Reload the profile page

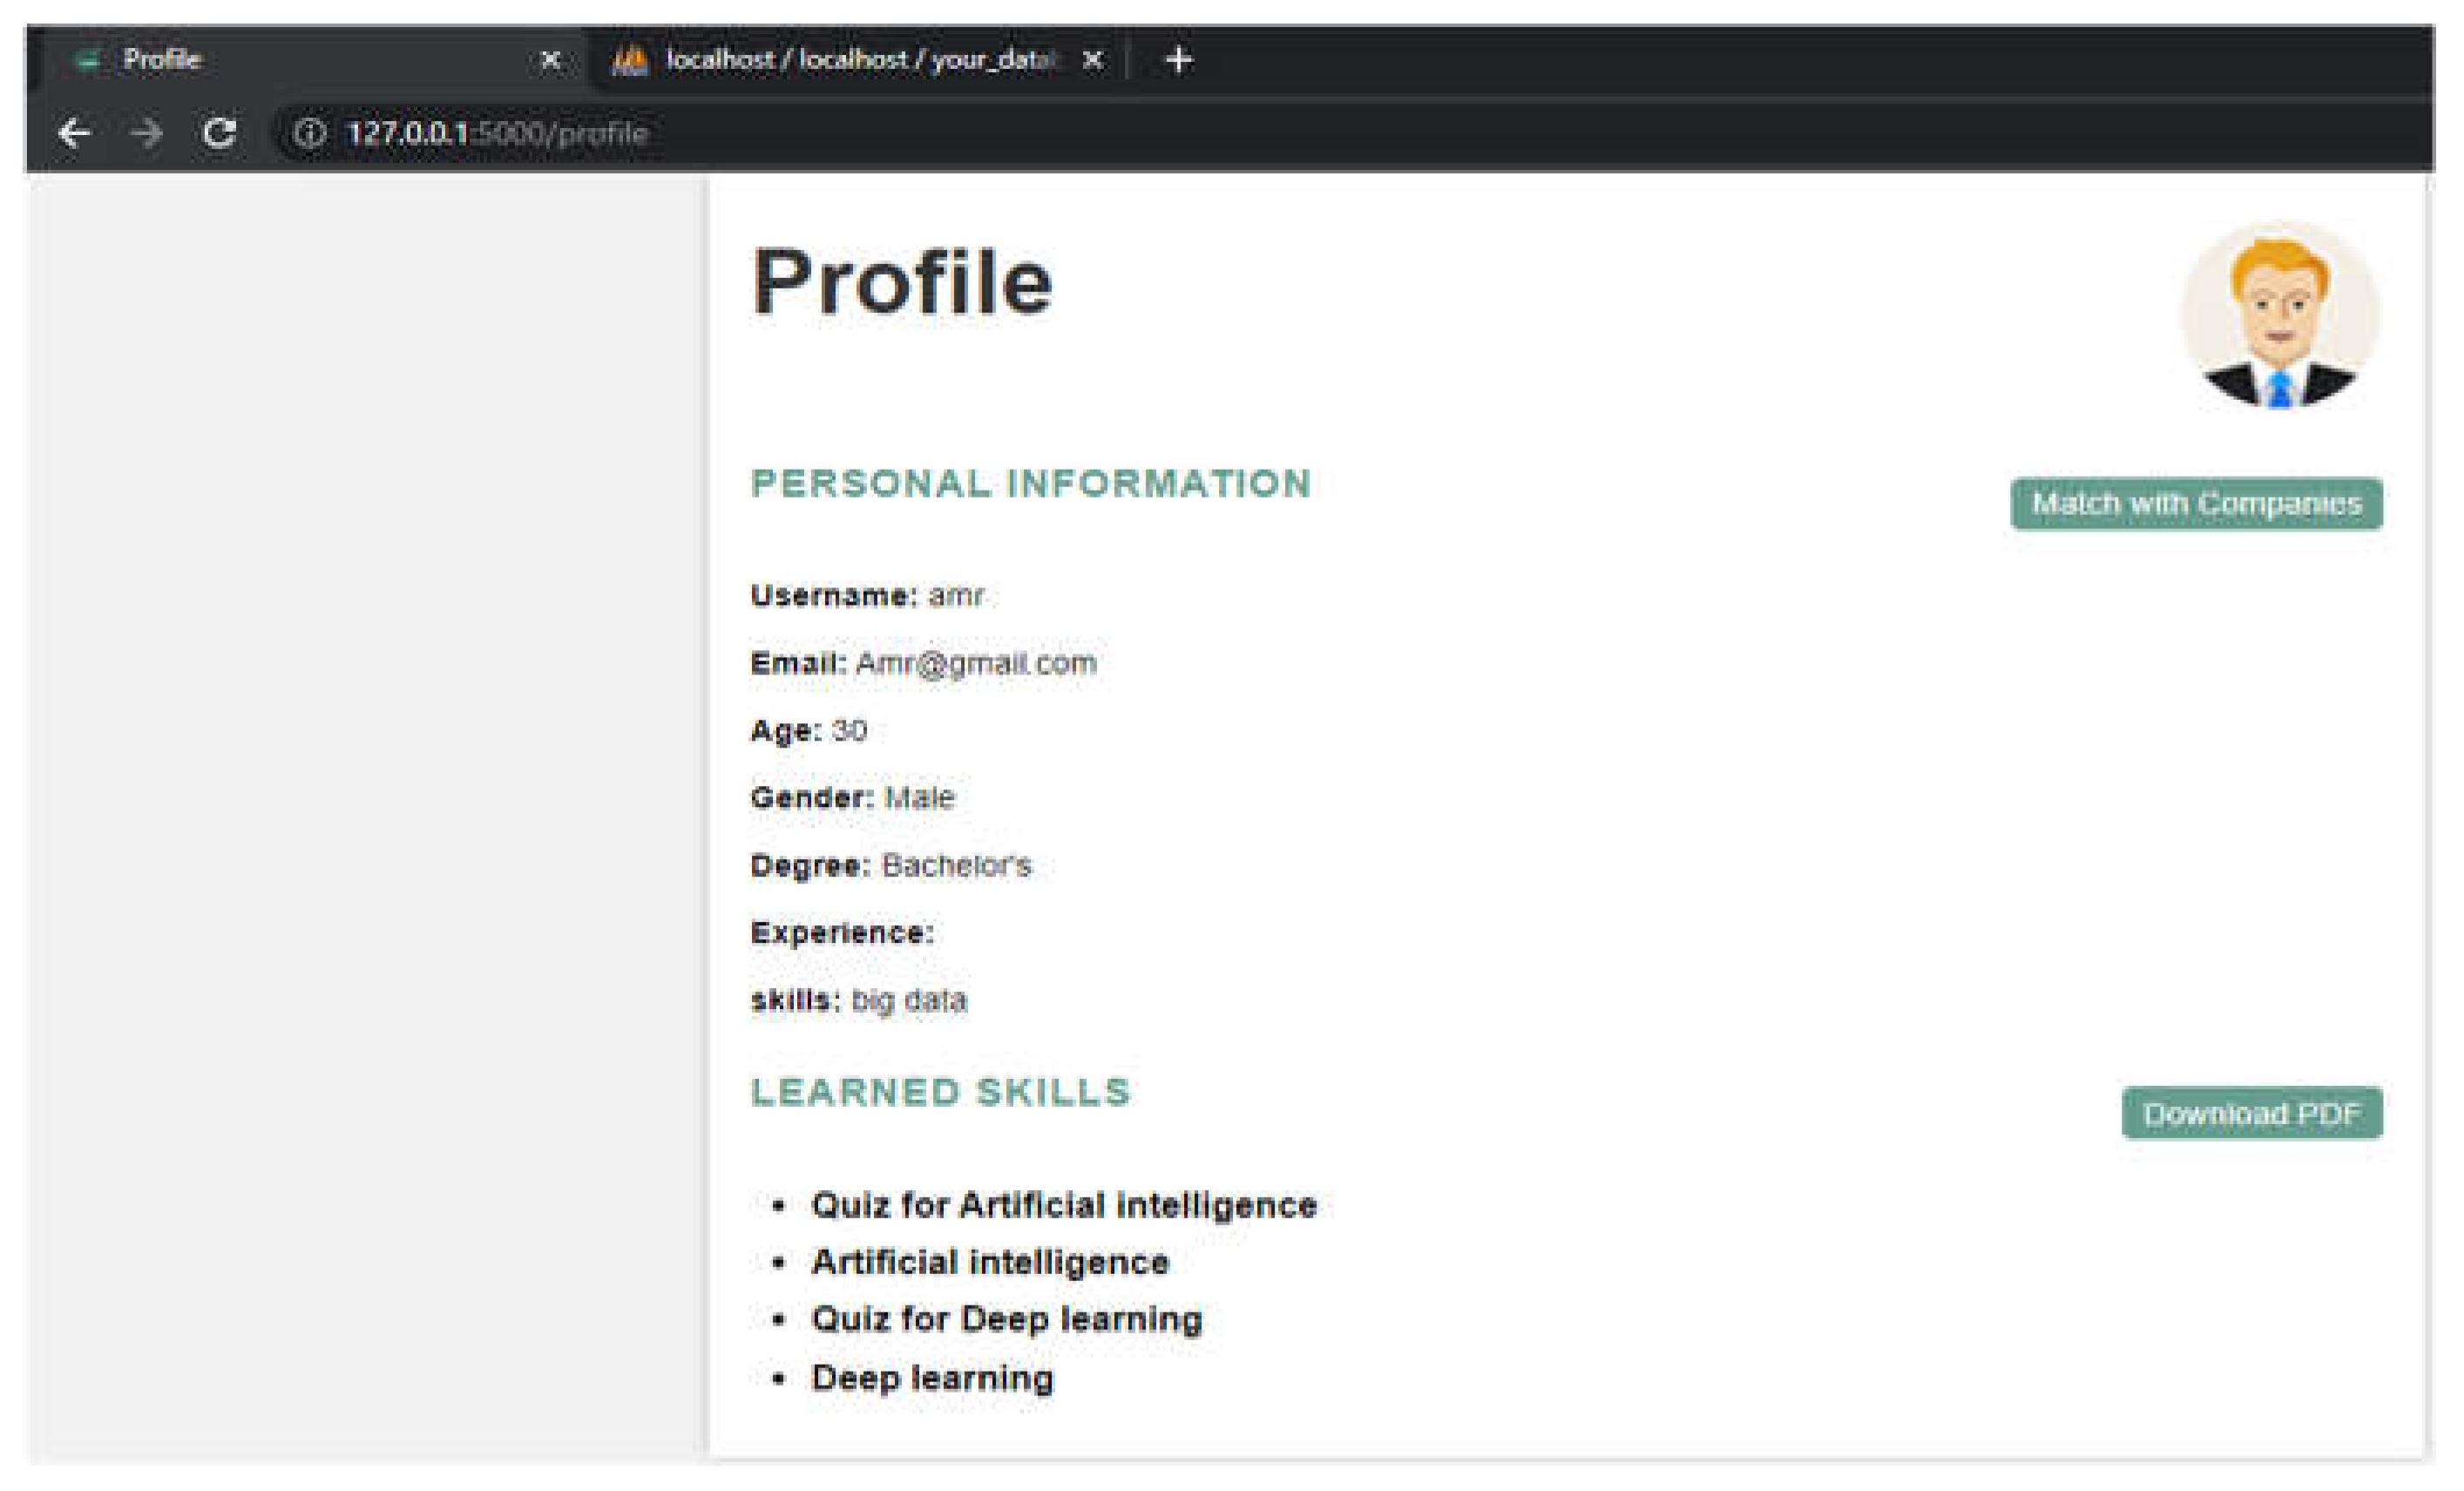tap(220, 133)
